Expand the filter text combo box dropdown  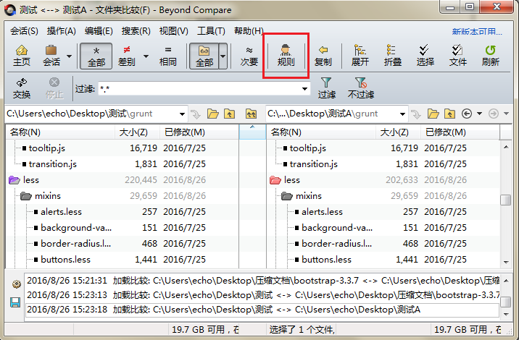305,88
